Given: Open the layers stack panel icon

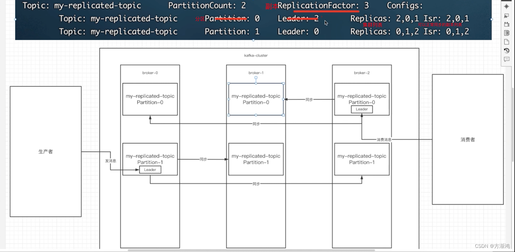Looking at the screenshot, I should (x=506, y=33).
